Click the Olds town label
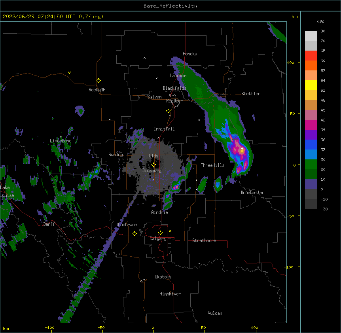The height and width of the screenshot is (333, 341). [x=153, y=156]
